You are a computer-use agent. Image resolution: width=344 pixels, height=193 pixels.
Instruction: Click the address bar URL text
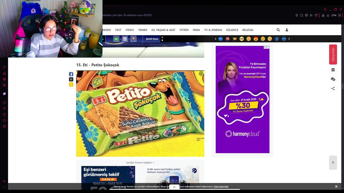pos(127,15)
